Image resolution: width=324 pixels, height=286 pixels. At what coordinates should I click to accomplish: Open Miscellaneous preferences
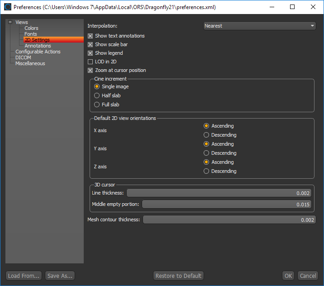[30, 63]
